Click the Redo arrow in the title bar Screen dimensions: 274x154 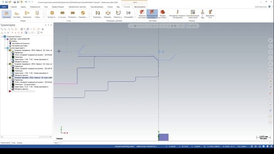pos(30,2)
